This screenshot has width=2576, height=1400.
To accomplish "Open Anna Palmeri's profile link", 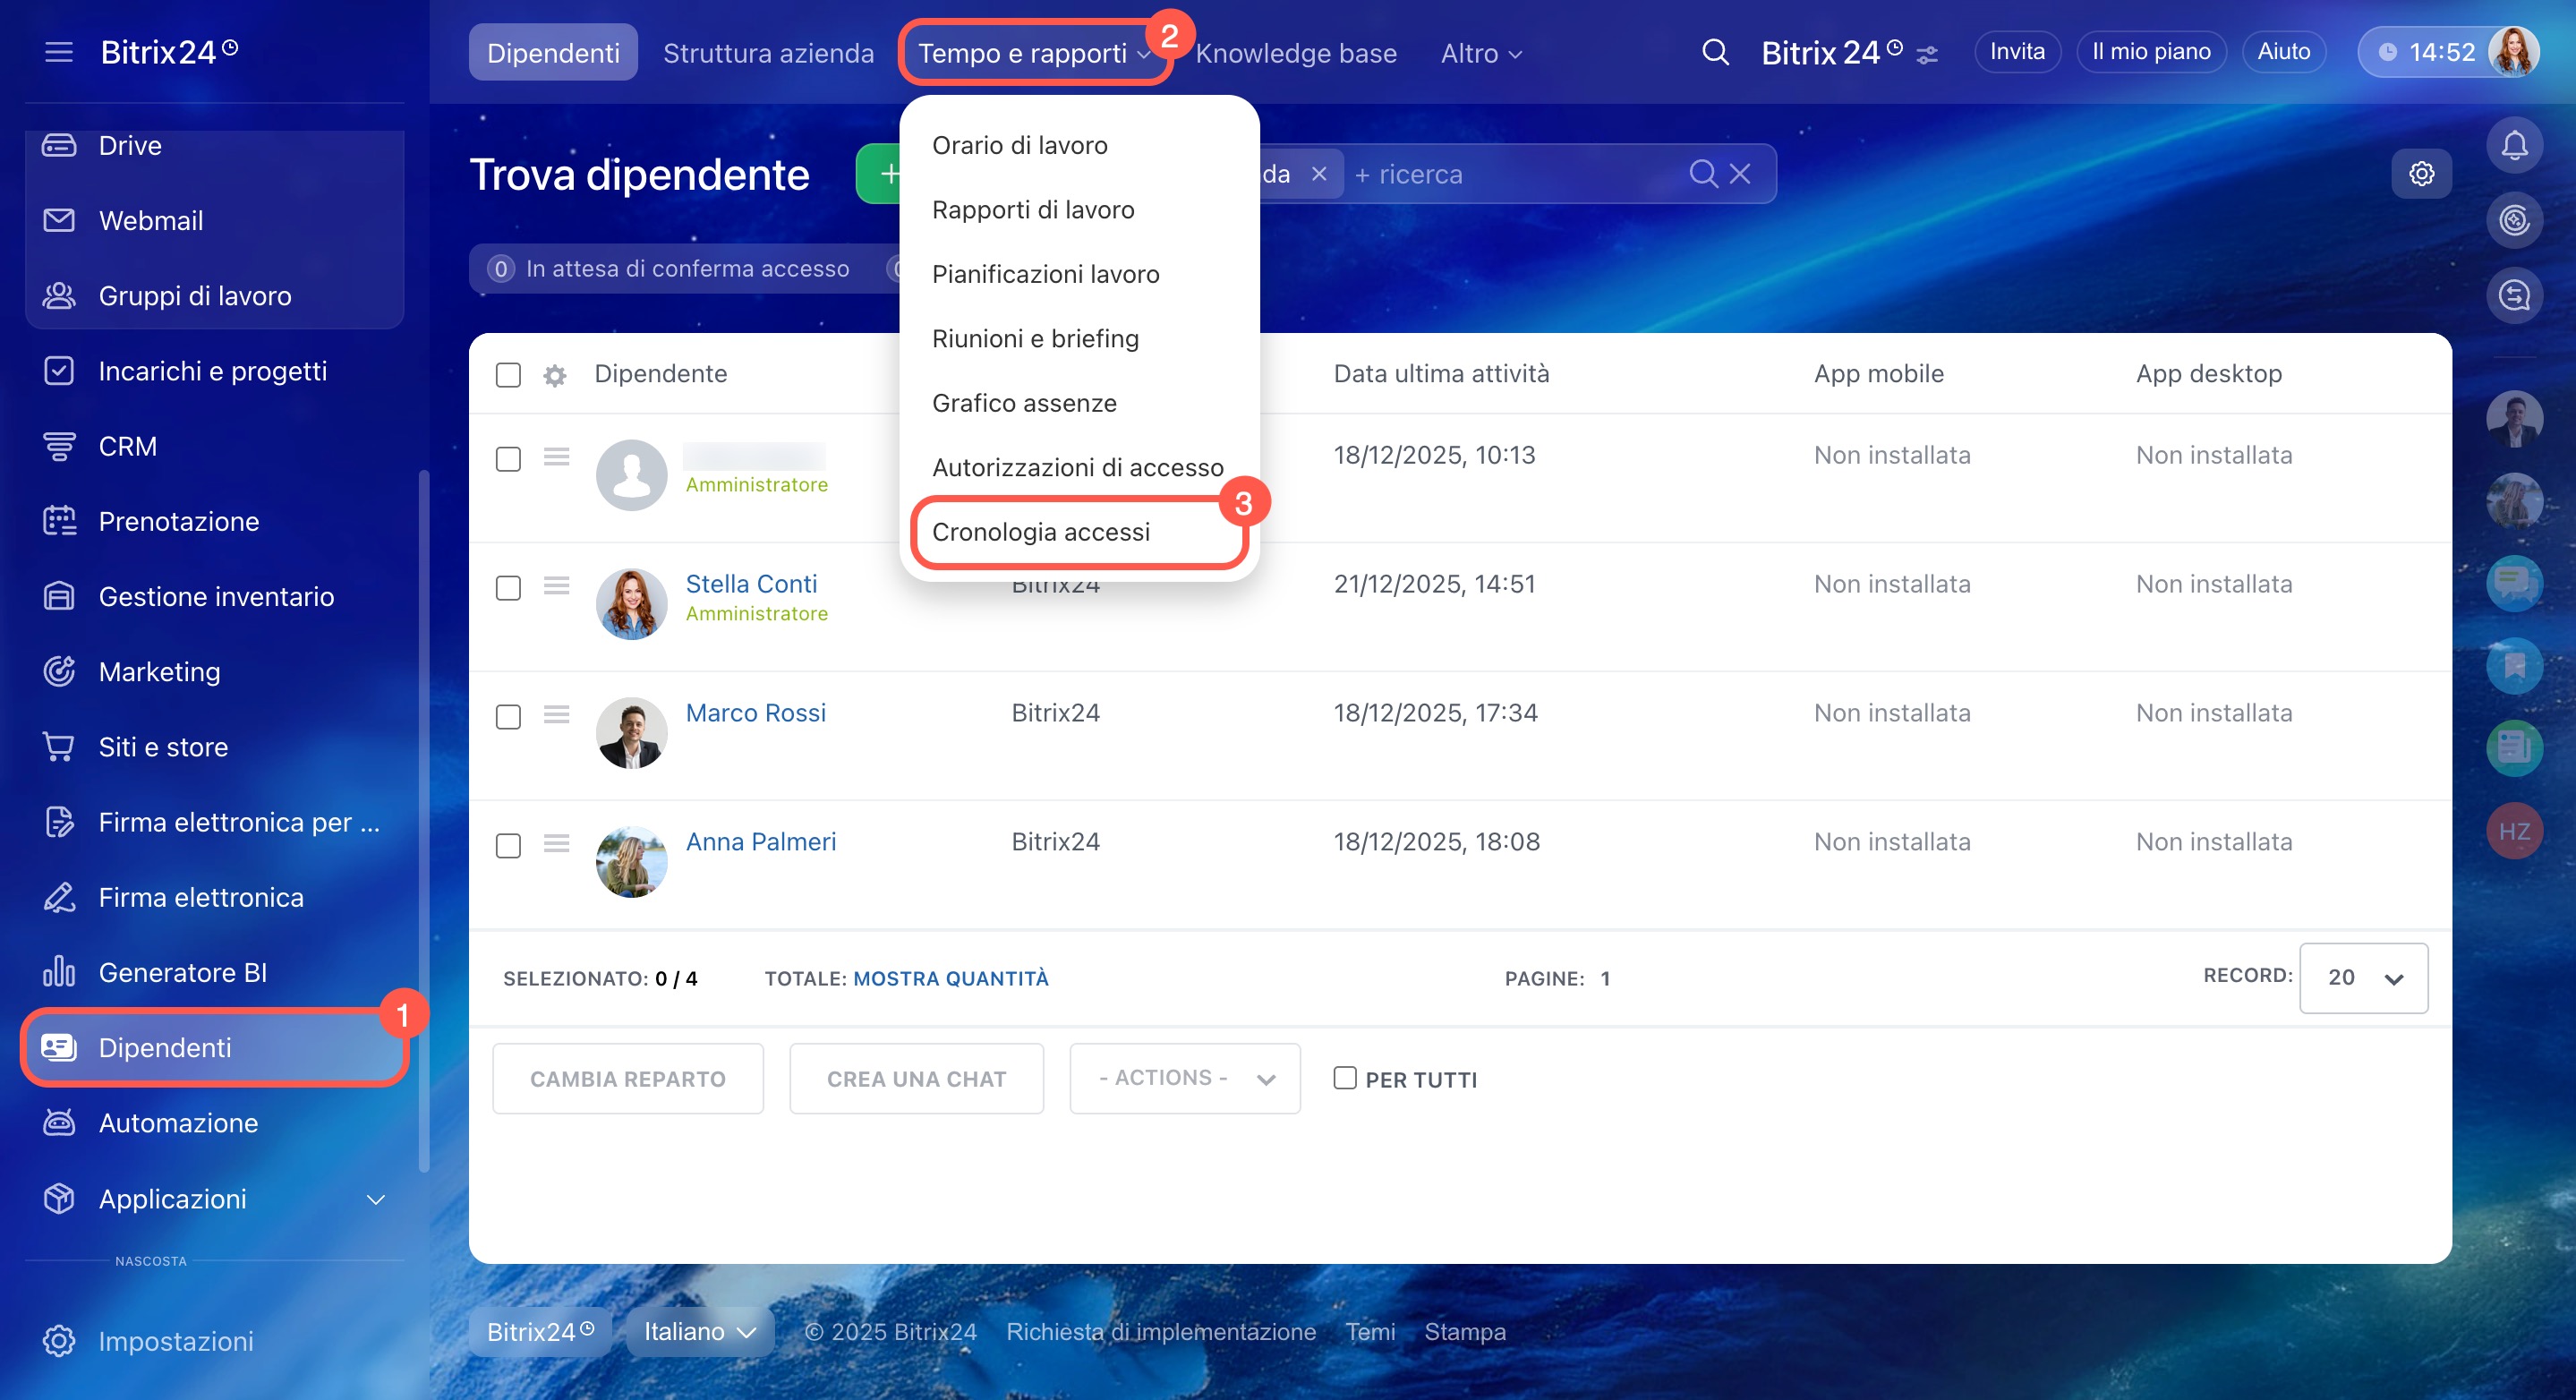I will (760, 842).
